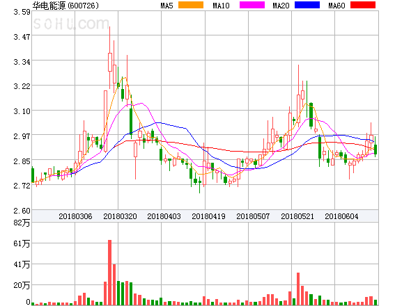Viewport: 418px width, 306px height.
Task: Click the 3.10 price axis label
Action: tap(22, 111)
